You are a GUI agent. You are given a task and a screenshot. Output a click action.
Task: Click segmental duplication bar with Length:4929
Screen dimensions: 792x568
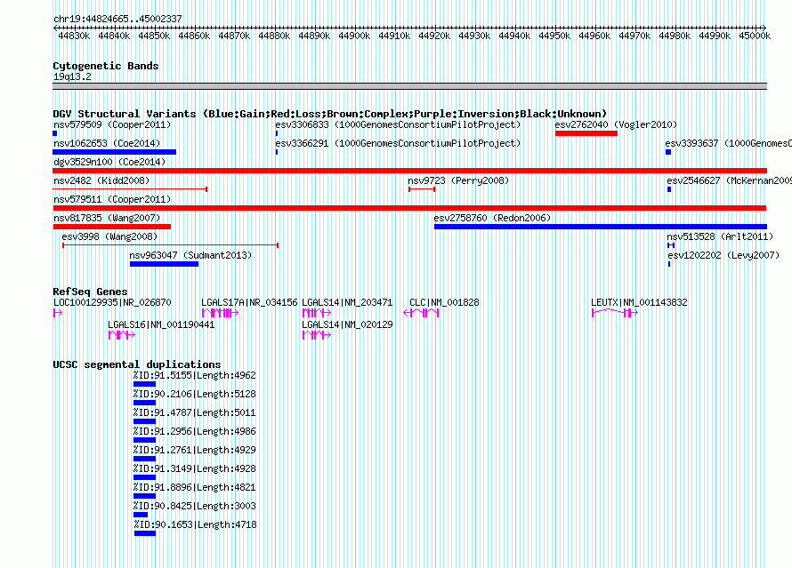point(144,459)
